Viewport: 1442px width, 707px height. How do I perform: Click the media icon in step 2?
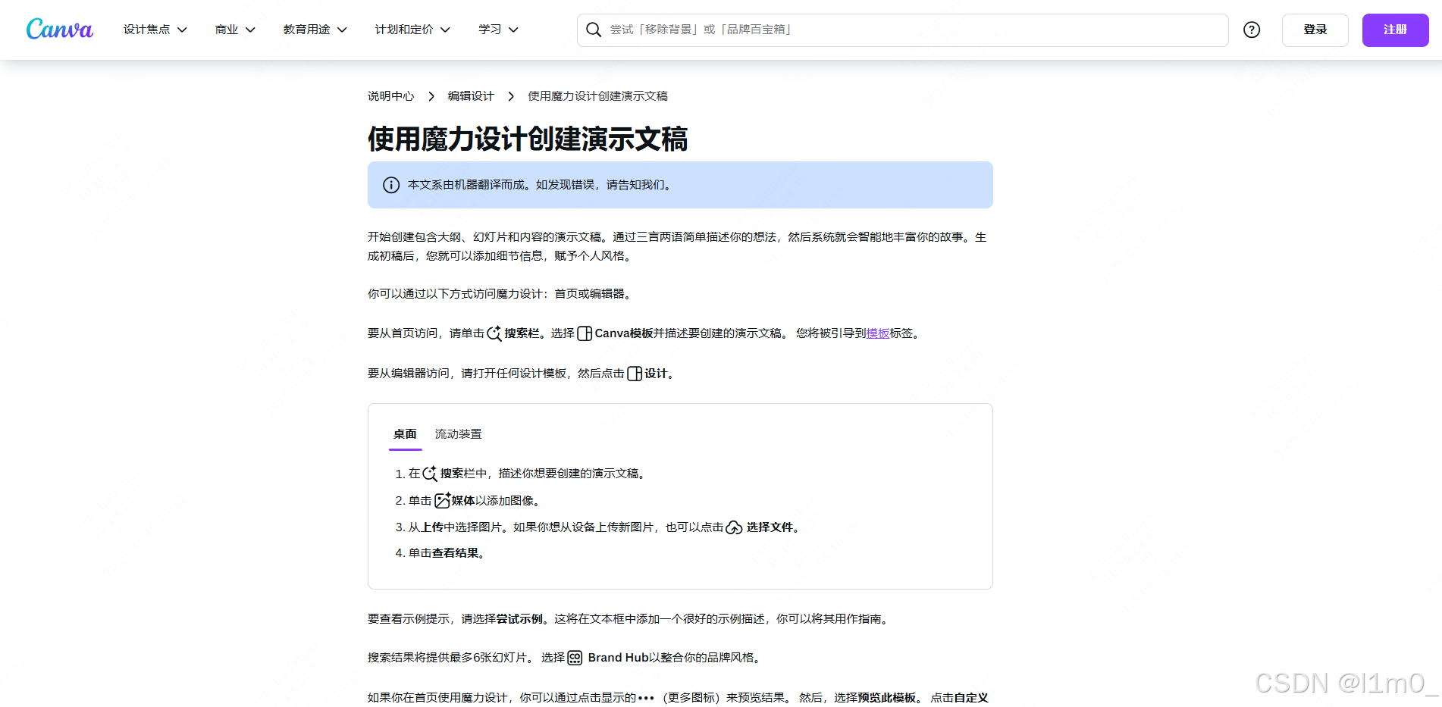click(x=443, y=500)
